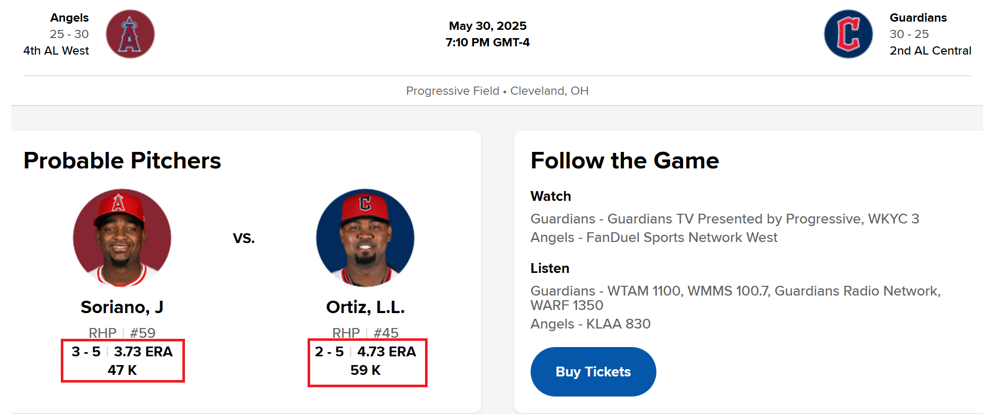
Task: Click the Angels KLAA 830 radio line
Action: click(590, 324)
